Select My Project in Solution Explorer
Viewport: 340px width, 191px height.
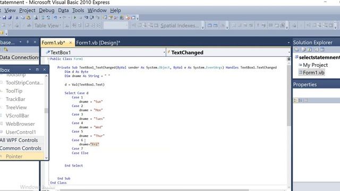click(315, 65)
